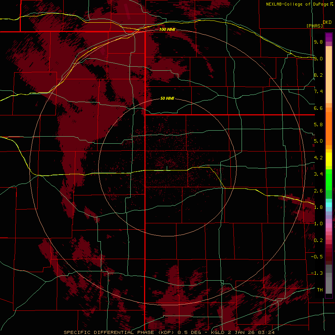Click the [PHAS] label above the color scale
The height and width of the screenshot is (335, 335).
(315, 26)
